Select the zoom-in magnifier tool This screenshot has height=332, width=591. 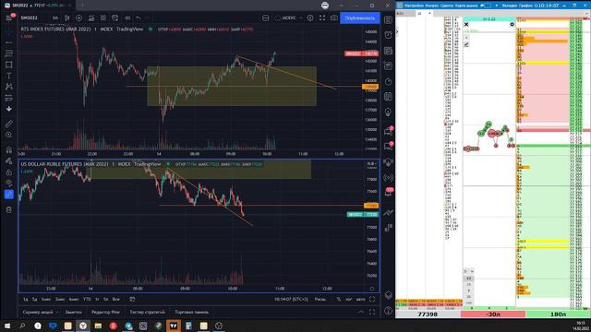click(x=8, y=135)
